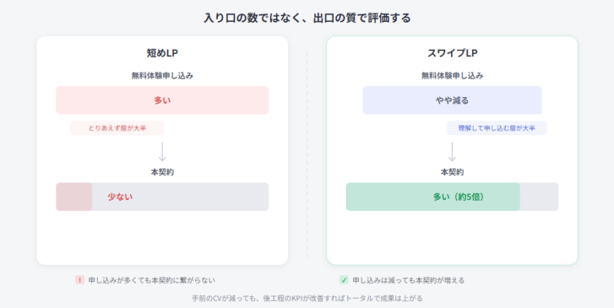The width and height of the screenshot is (614, 308).
Task: Select the スワイプLP card heading
Action: 452,53
